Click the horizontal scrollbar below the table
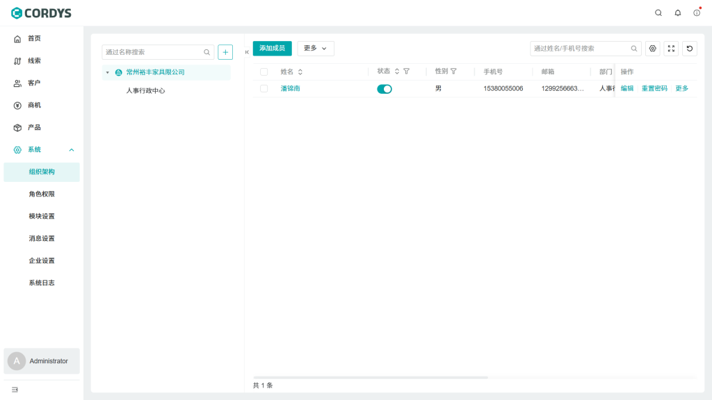712x400 pixels. [371, 377]
